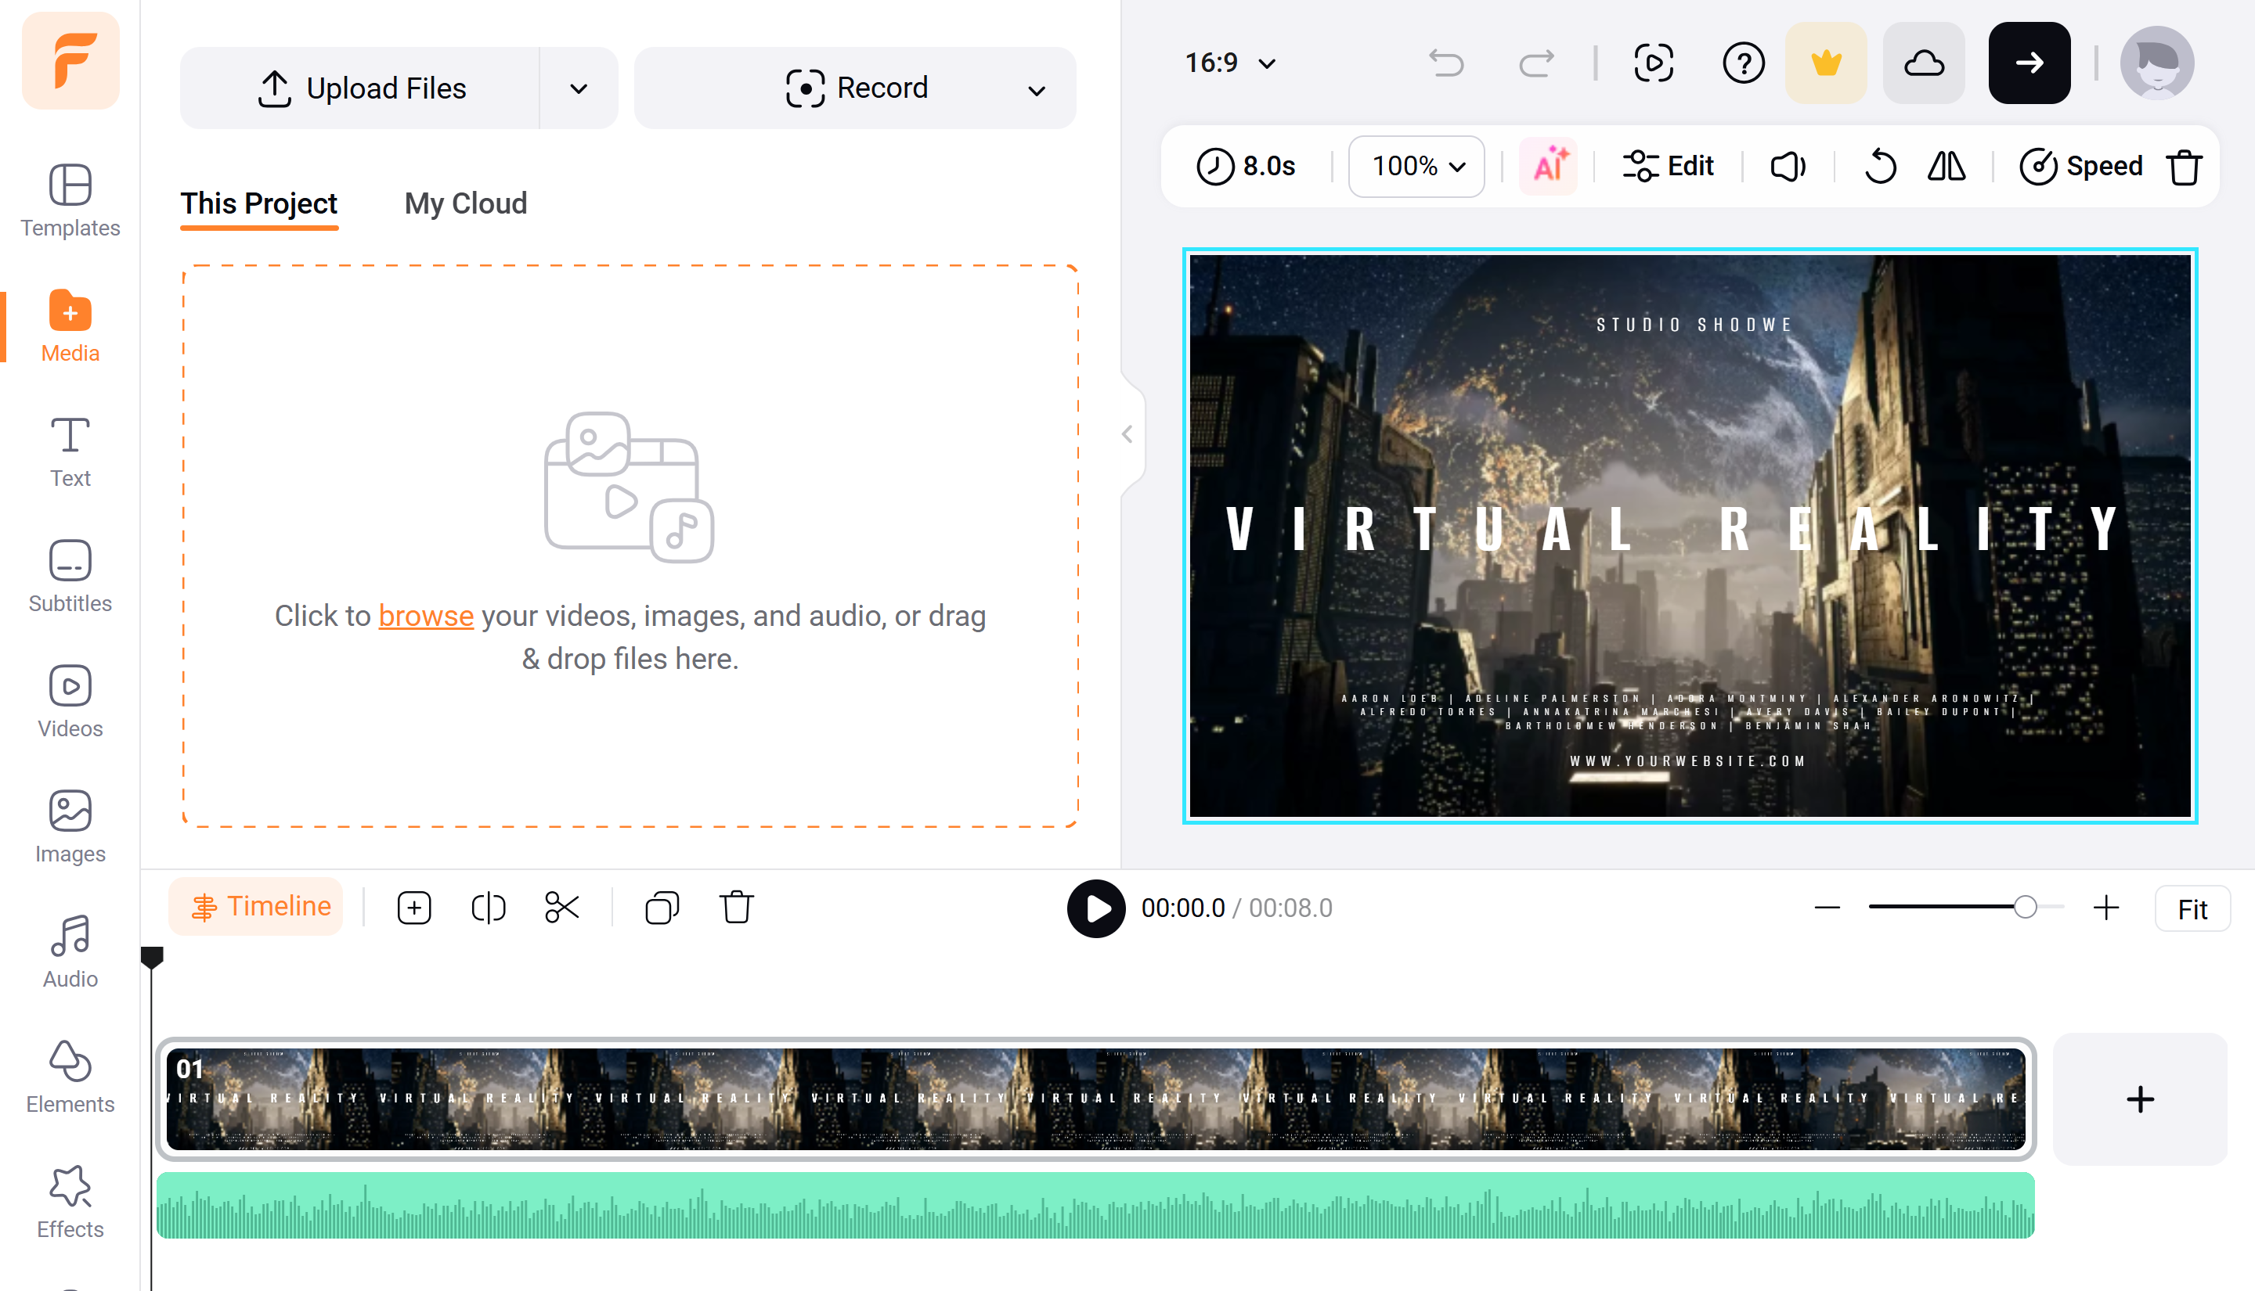Switch to the My Cloud tab
2255x1291 pixels.
coord(466,204)
